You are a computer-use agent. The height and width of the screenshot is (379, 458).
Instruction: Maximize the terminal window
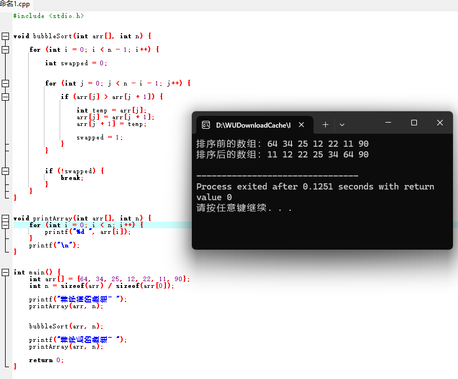(414, 123)
